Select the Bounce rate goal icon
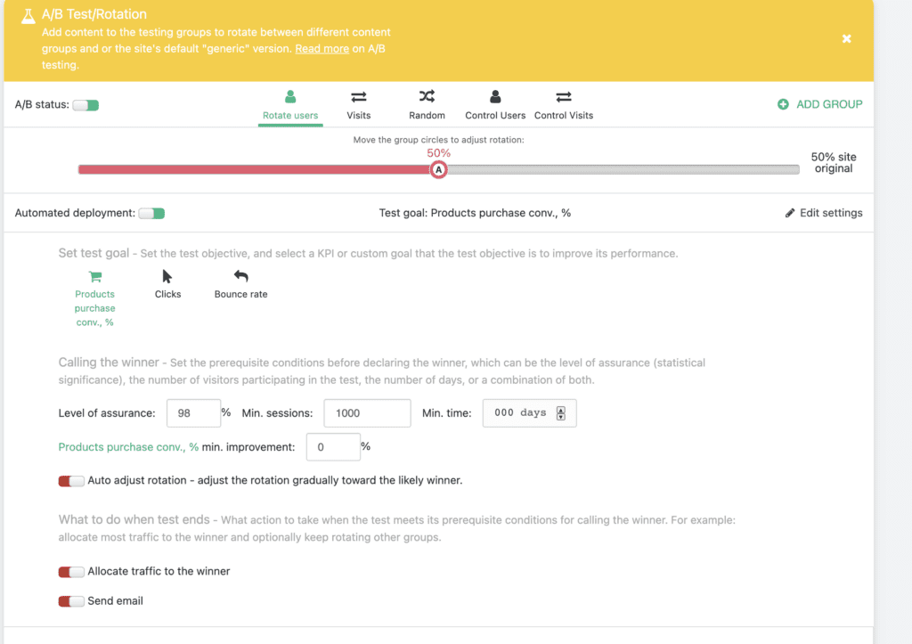This screenshot has width=912, height=644. 240,277
